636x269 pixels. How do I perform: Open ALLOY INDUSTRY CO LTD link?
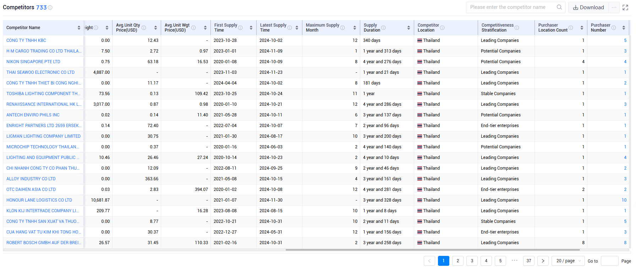tap(31, 179)
